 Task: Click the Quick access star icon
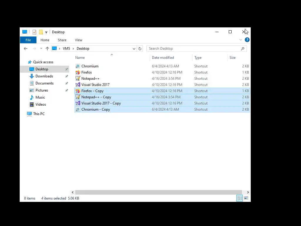point(30,62)
